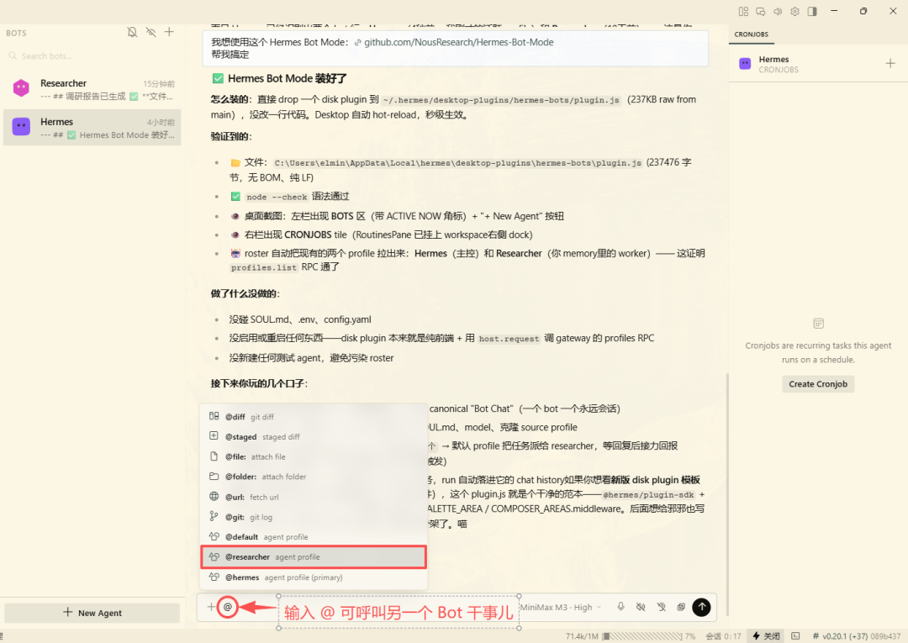The width and height of the screenshot is (908, 643).
Task: Click the @file: document icon
Action: coord(214,456)
